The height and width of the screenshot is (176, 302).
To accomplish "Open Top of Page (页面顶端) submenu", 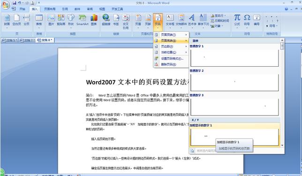I will coord(171,35).
